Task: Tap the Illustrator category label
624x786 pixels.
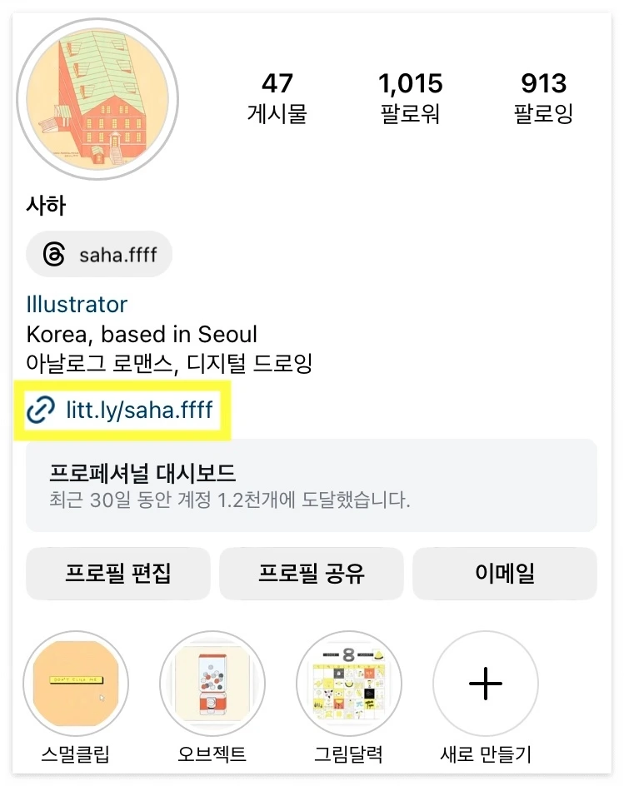Action: coord(77,304)
